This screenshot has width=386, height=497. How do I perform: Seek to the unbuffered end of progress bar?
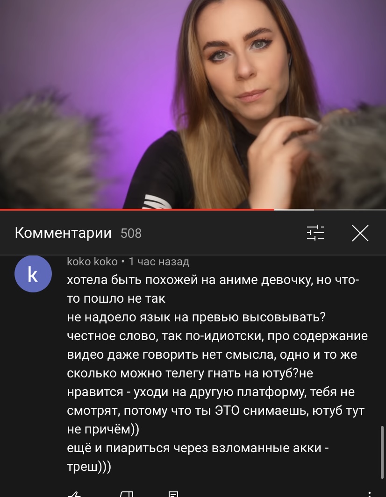point(350,210)
